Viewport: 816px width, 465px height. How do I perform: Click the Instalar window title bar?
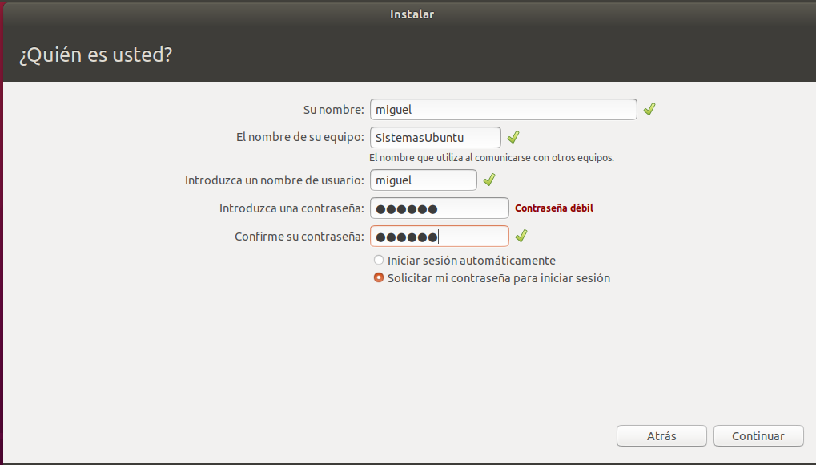412,14
